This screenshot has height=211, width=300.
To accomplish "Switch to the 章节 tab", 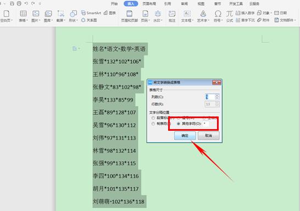I will click(x=218, y=4).
